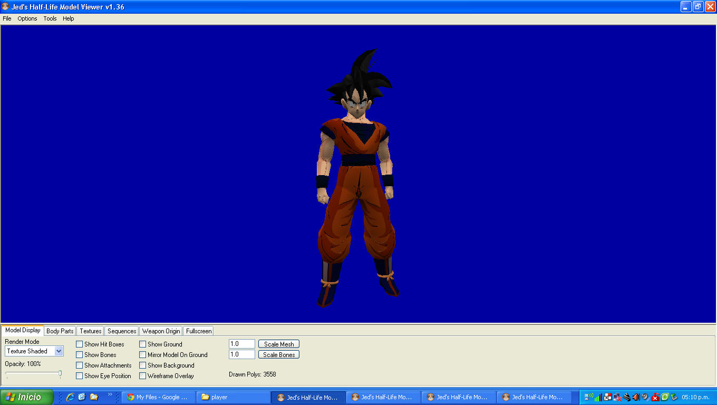717x405 pixels.
Task: Click the 05:10 p.m. clock
Action: click(695, 397)
